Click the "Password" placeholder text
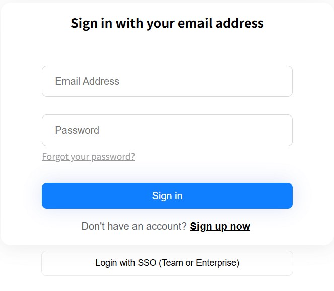 77,130
